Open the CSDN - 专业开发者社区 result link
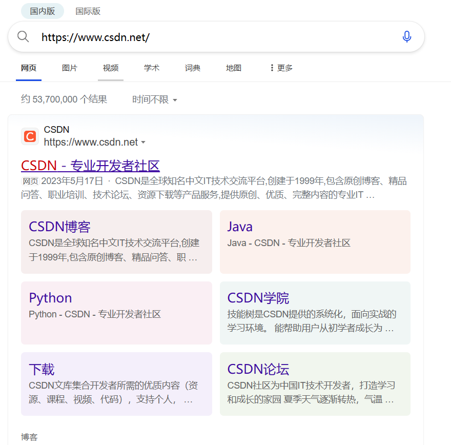This screenshot has height=445, width=451. 90,166
